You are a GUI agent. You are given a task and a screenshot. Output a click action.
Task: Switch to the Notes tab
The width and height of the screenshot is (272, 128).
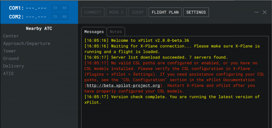[x=116, y=32]
